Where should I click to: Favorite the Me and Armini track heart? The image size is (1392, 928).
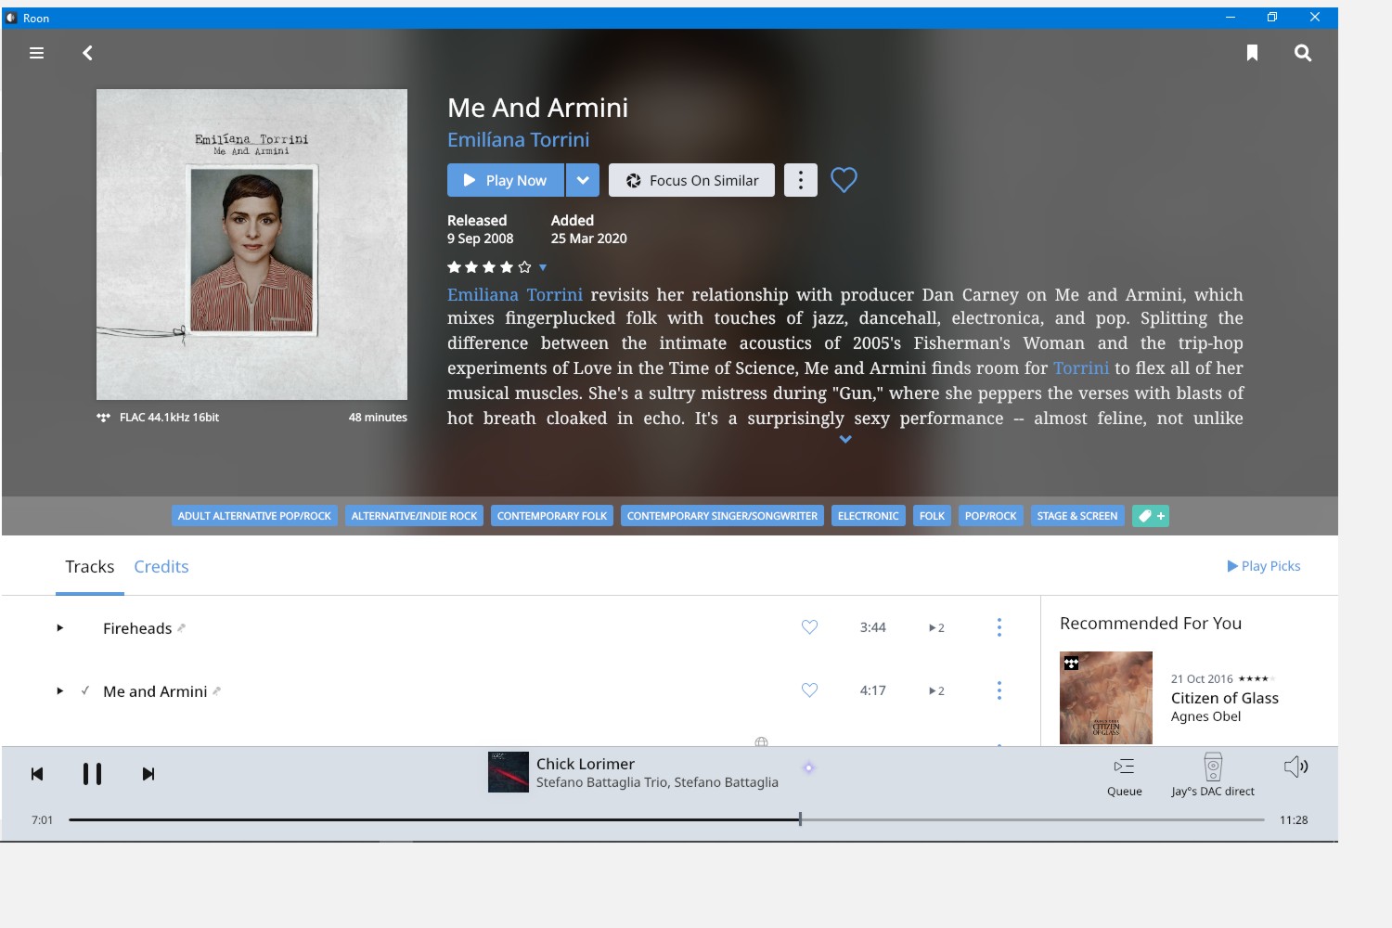809,690
